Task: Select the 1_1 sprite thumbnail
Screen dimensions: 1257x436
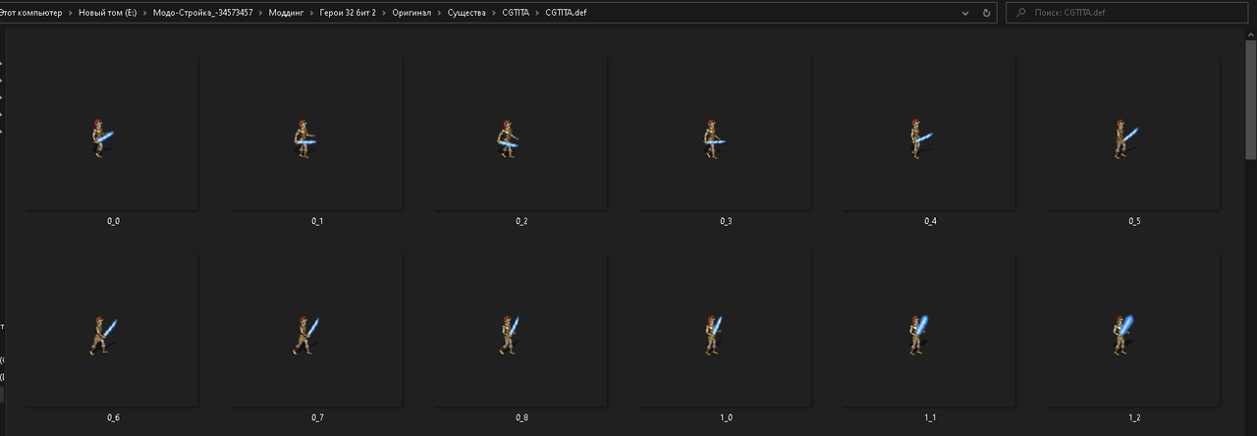Action: 929,329
